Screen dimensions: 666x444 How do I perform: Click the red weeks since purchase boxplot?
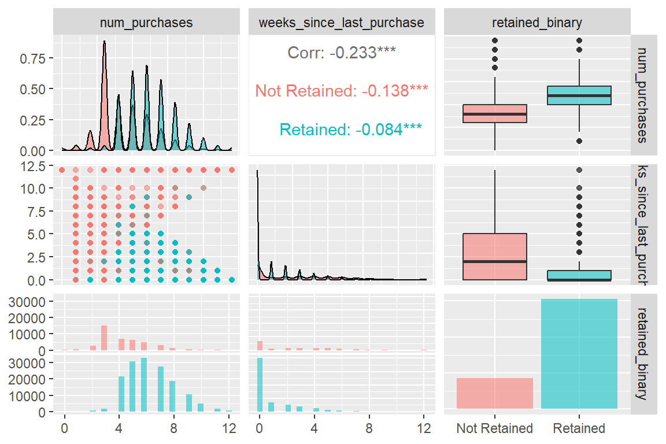495,257
